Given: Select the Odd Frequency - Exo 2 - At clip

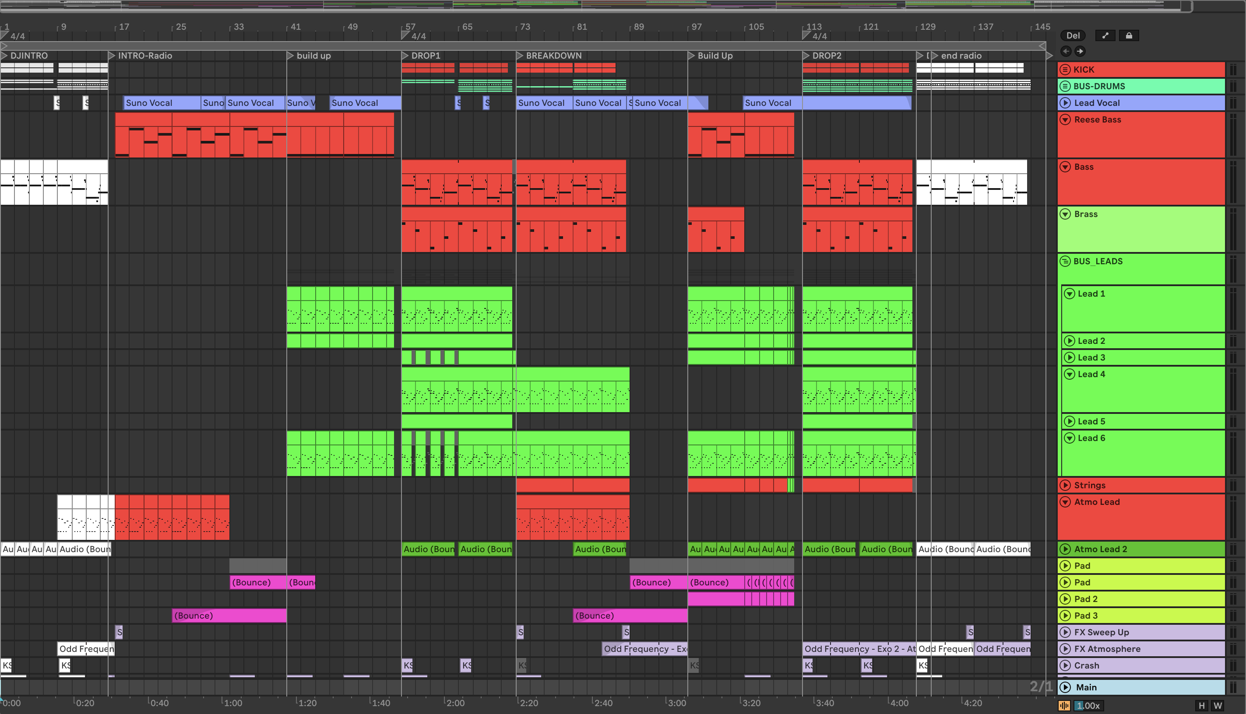Looking at the screenshot, I should click(859, 649).
